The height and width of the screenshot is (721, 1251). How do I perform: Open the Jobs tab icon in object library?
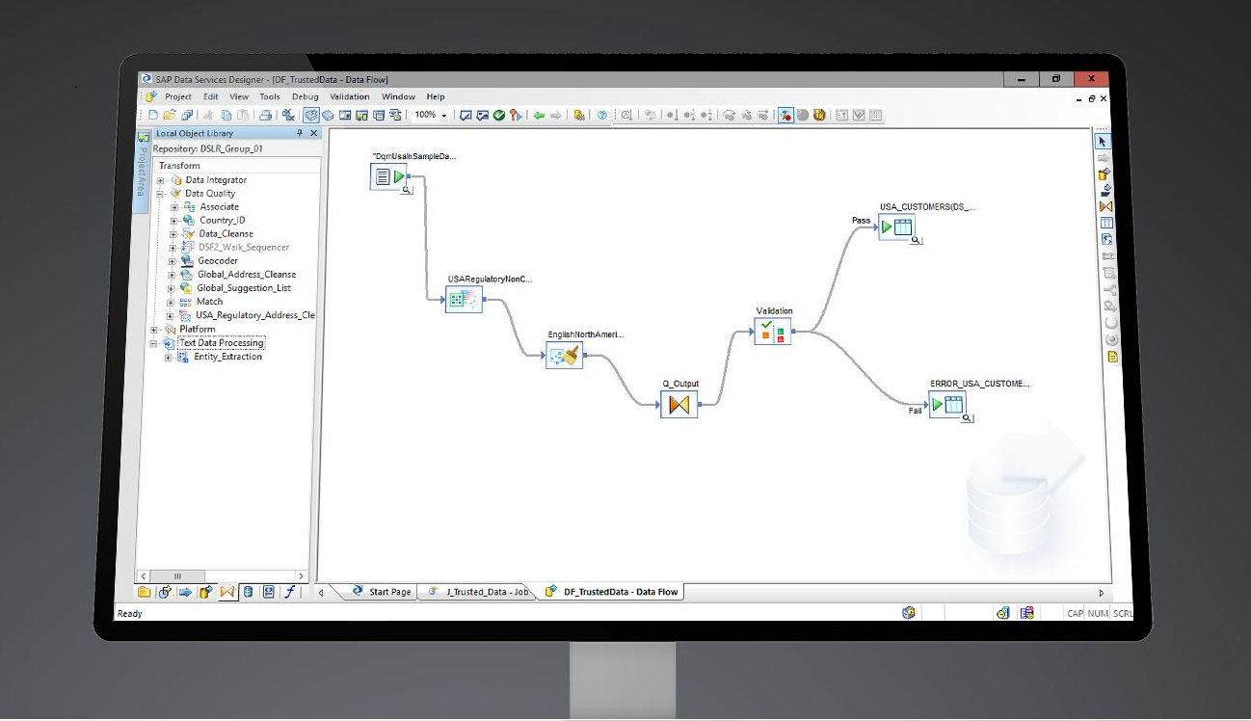[165, 592]
